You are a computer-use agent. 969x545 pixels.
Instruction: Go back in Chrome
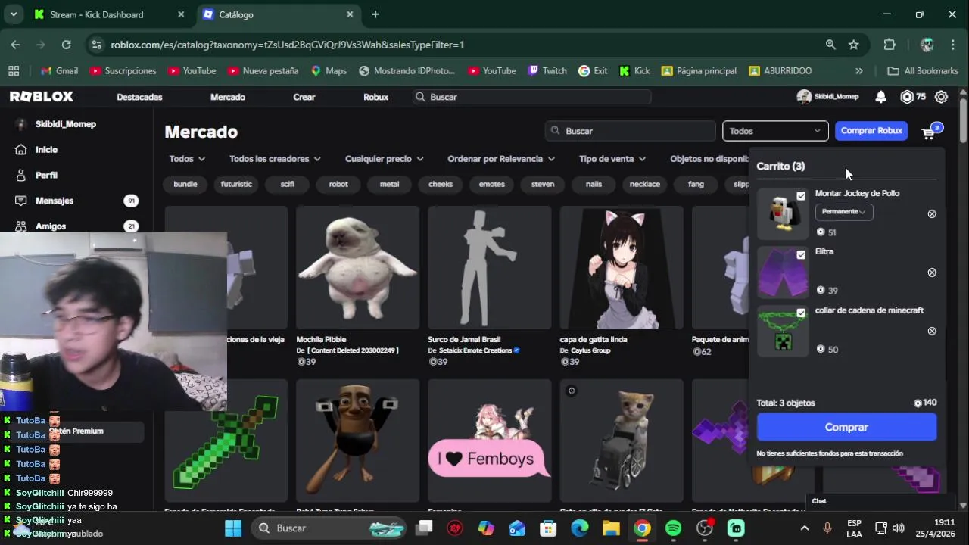pyautogui.click(x=15, y=45)
